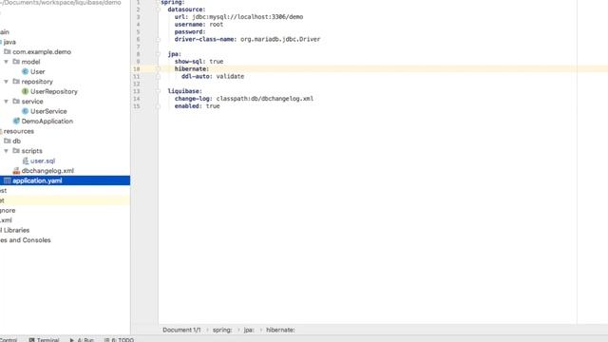Click 'hibernate:' in the breadcrumb bar
Viewport: 608px width, 342px height.
pyautogui.click(x=280, y=330)
